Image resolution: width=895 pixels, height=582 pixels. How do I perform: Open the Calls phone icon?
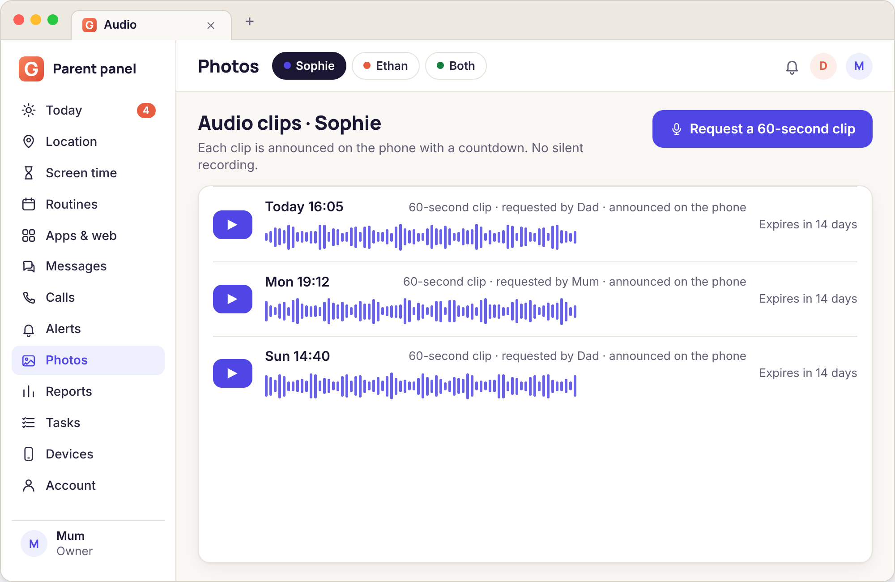click(x=29, y=298)
